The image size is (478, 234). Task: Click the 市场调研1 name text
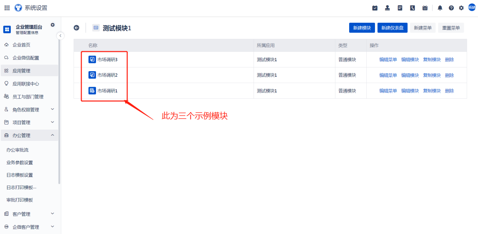coord(108,91)
